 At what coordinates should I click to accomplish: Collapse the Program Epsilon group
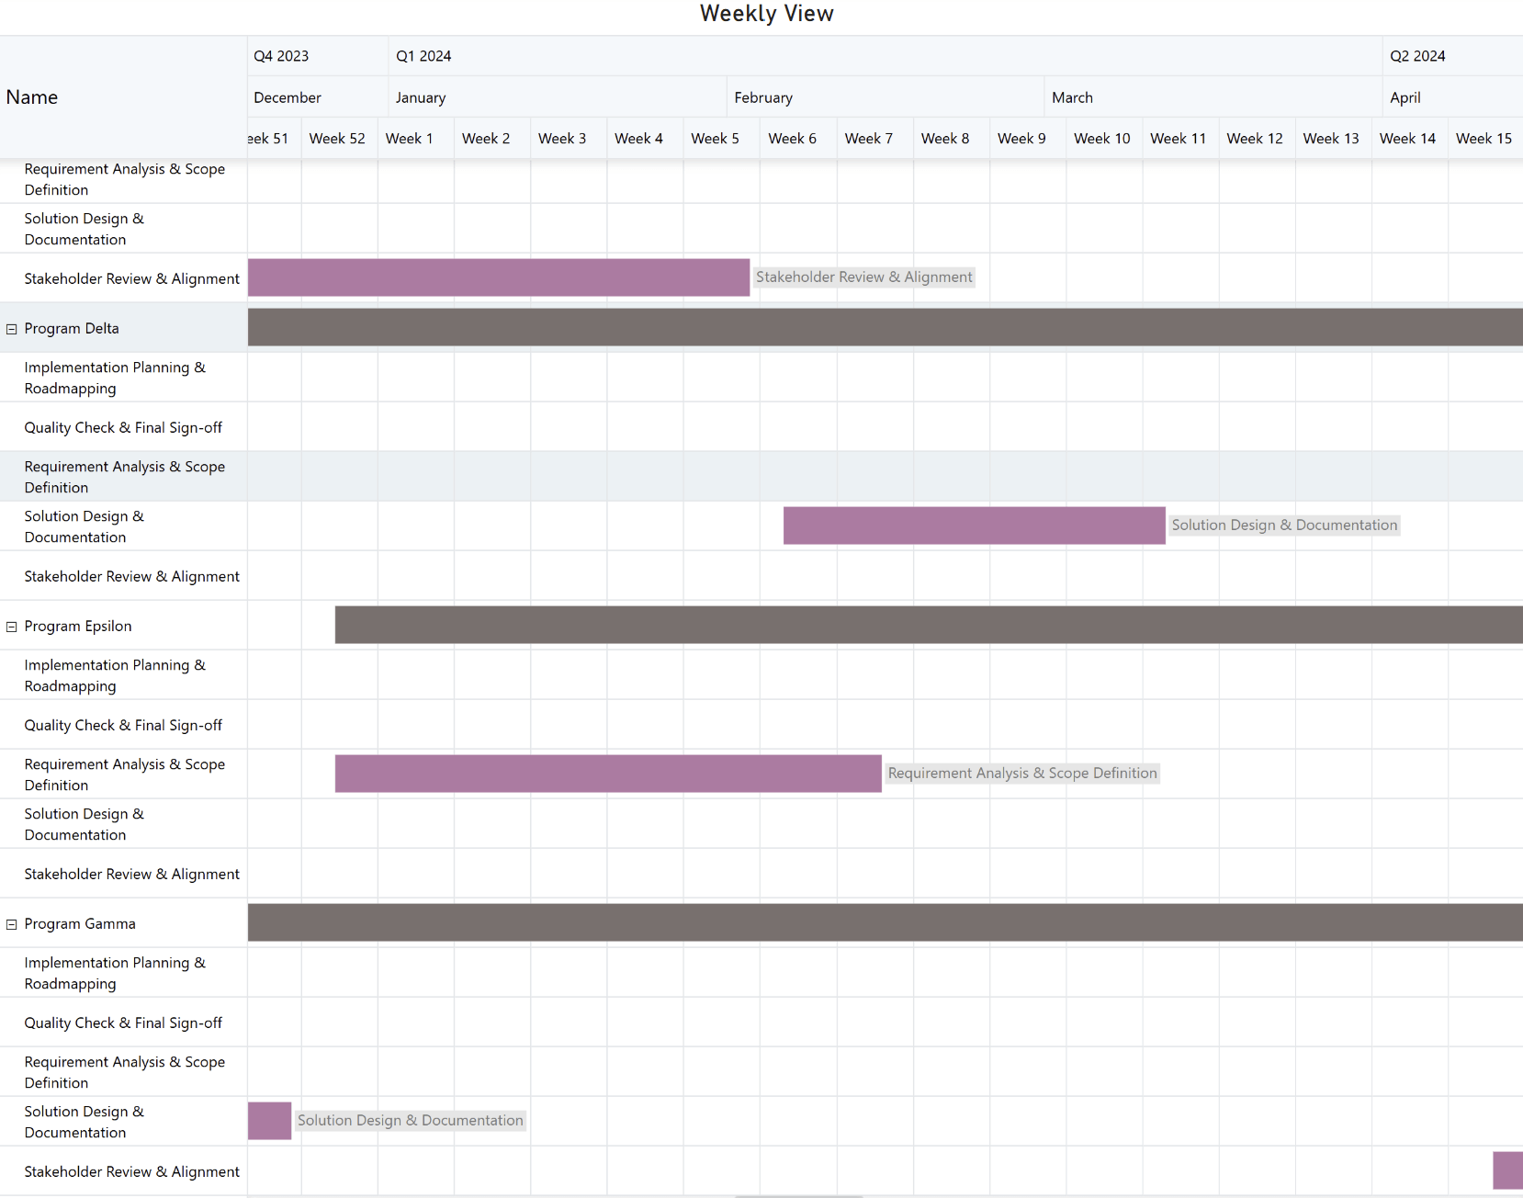tap(12, 627)
